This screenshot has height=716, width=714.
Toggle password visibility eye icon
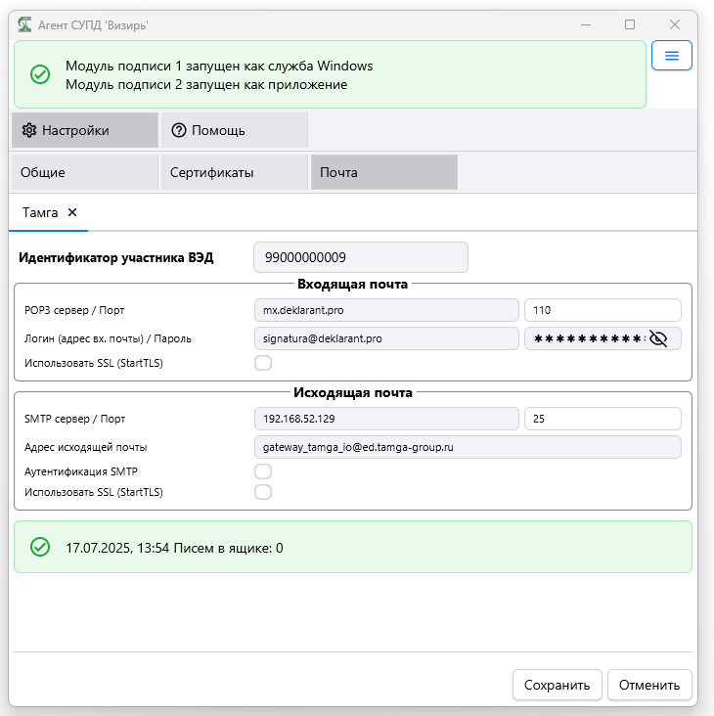(658, 338)
